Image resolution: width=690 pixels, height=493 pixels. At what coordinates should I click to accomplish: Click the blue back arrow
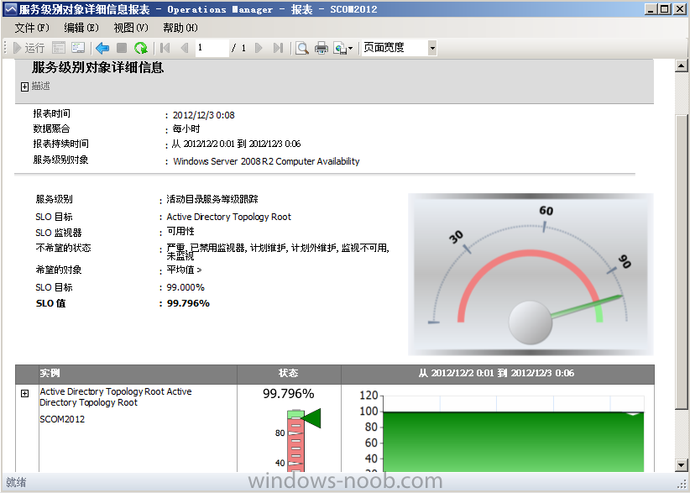pyautogui.click(x=102, y=48)
